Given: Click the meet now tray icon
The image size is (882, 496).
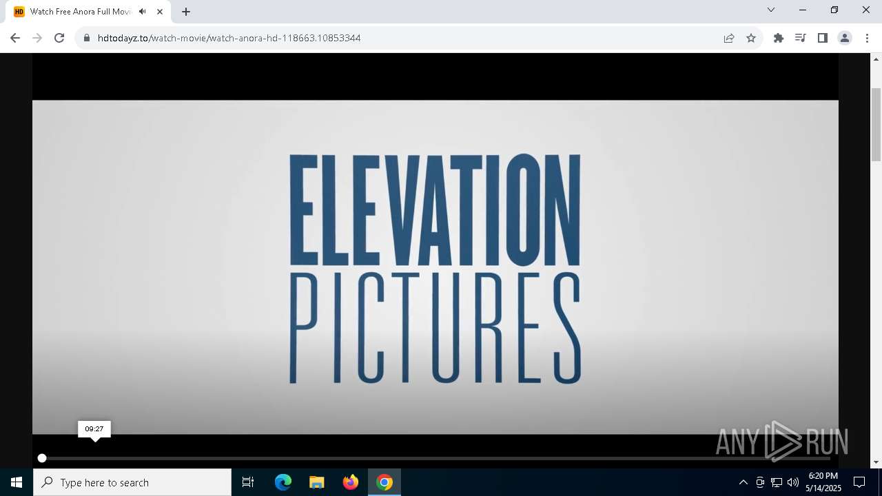Looking at the screenshot, I should point(760,482).
